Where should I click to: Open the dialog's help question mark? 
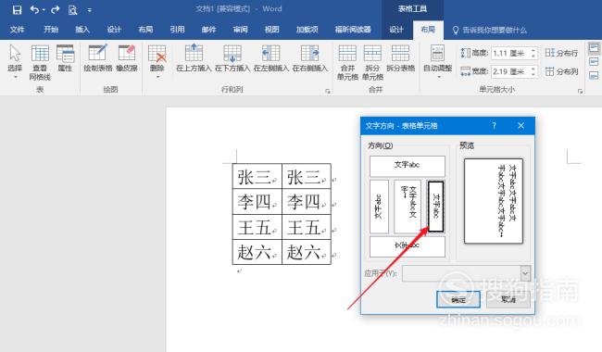click(x=495, y=126)
